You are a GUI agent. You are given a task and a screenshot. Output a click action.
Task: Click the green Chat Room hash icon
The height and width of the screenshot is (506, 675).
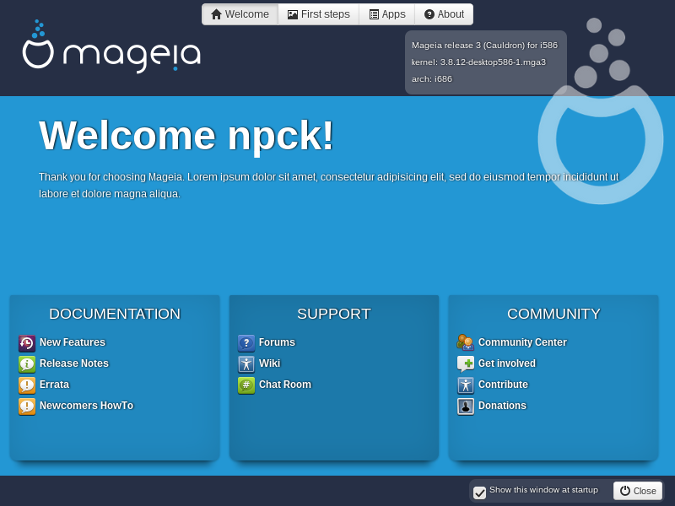[246, 385]
